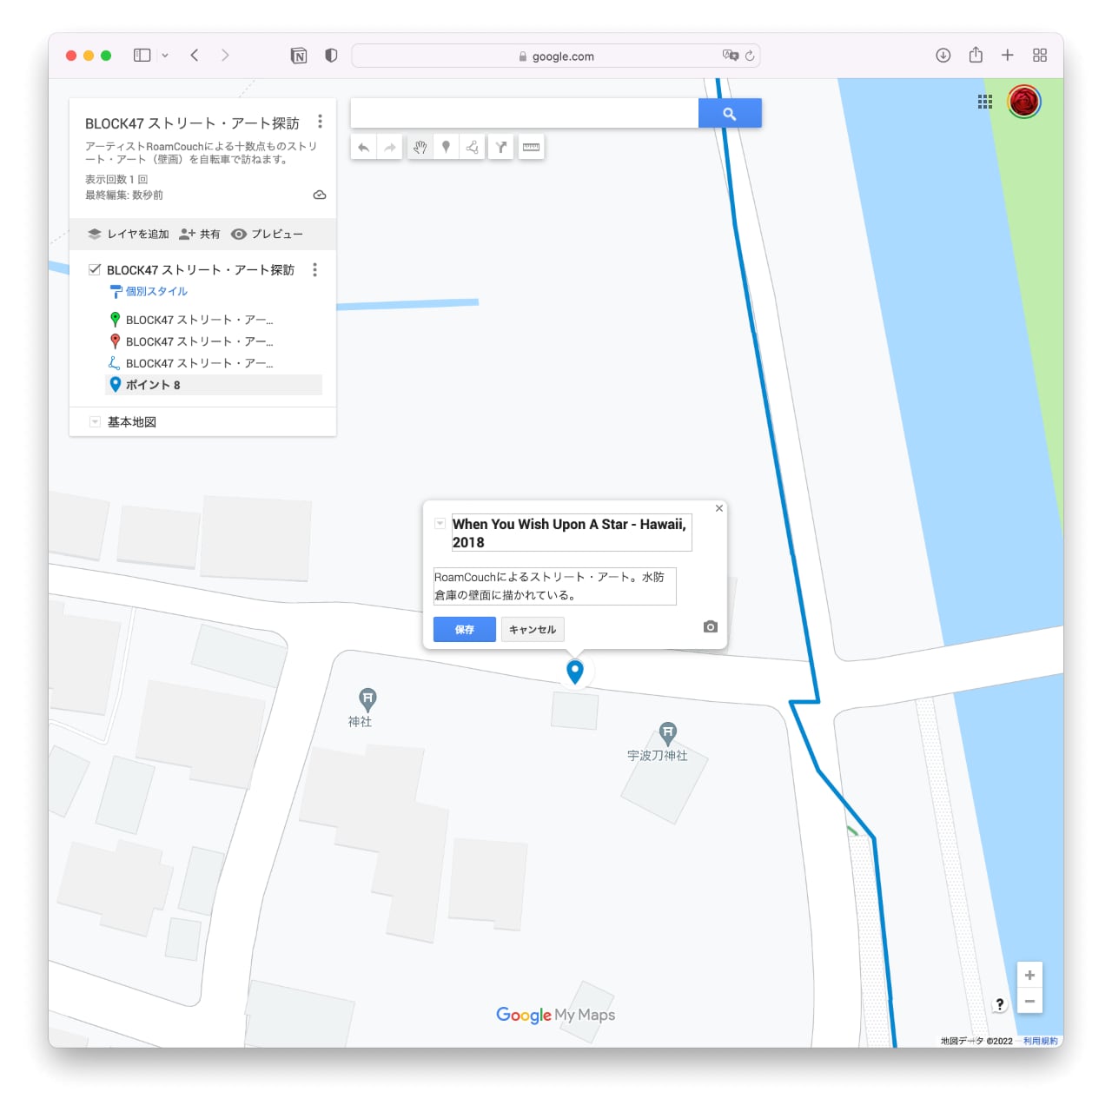
Task: Click レイヤを追加 to add layer
Action: [x=129, y=235]
